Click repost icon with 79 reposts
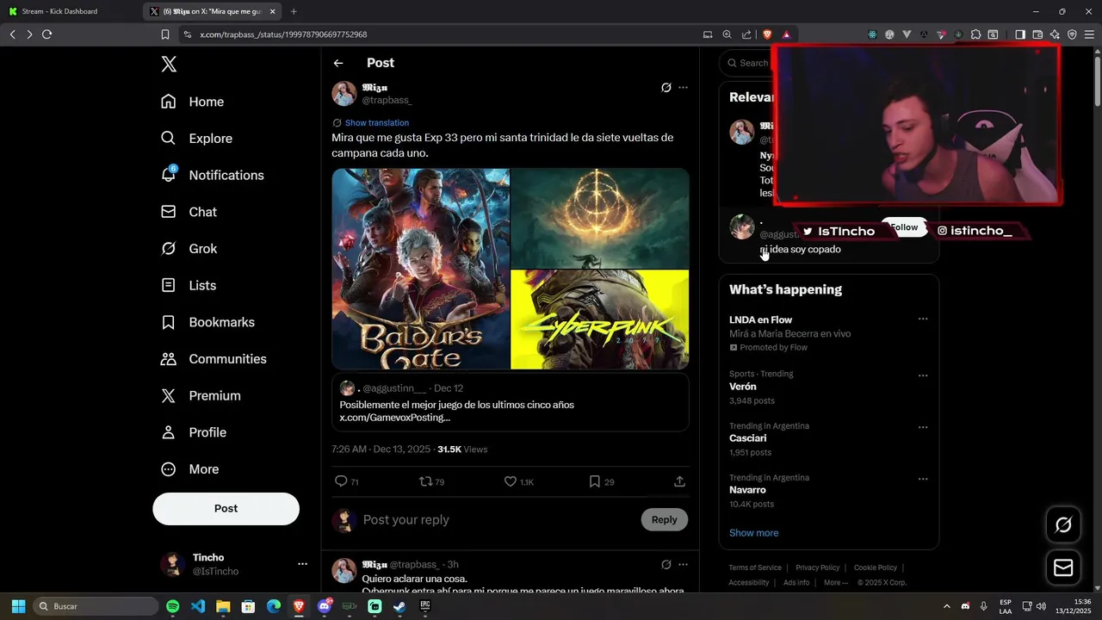Viewport: 1102px width, 620px height. pyautogui.click(x=426, y=481)
